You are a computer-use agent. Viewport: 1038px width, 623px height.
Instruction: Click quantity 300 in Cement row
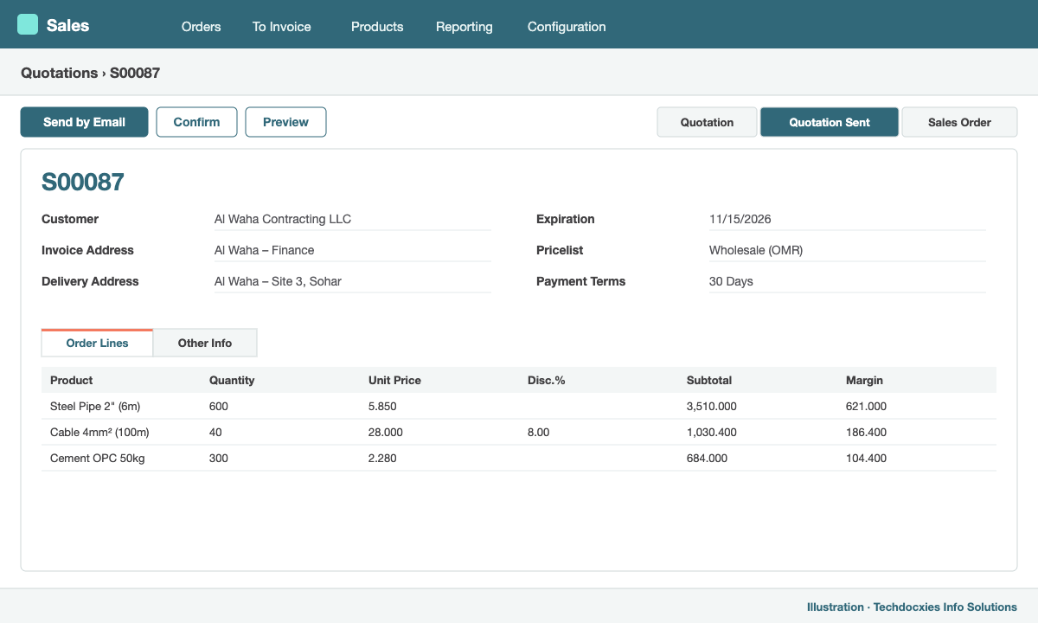pos(219,458)
